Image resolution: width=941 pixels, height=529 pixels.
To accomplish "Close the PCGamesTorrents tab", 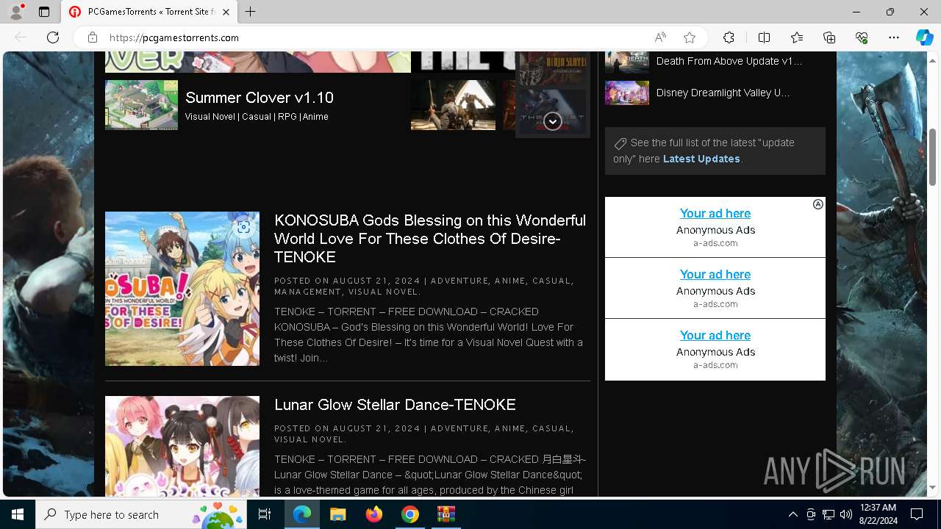I will coord(226,12).
